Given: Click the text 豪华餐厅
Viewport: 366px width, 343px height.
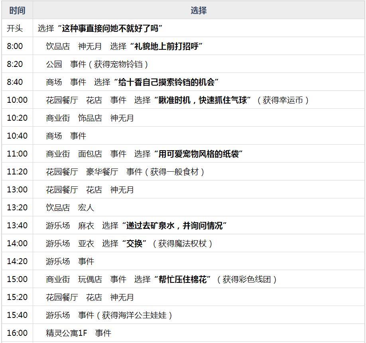Looking at the screenshot, I should coord(102,172).
